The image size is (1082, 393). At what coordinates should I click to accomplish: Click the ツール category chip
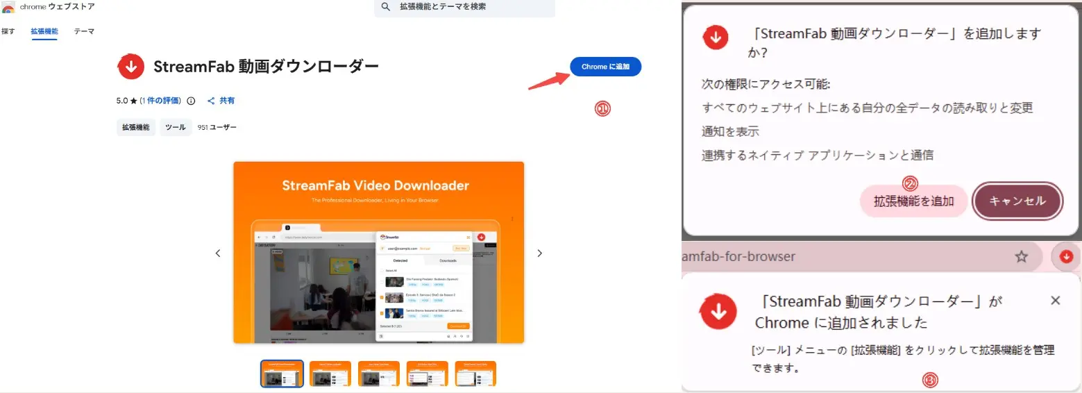pyautogui.click(x=176, y=128)
